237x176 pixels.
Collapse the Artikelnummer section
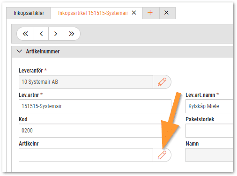(19, 51)
